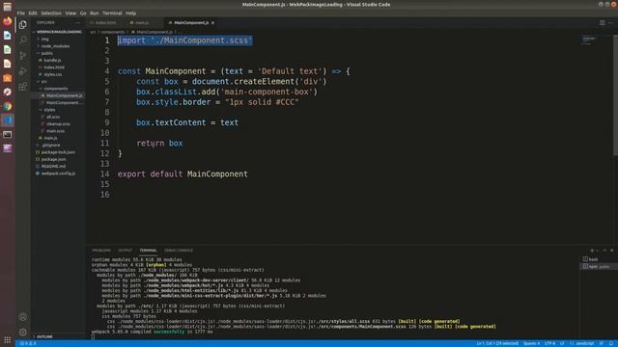The width and height of the screenshot is (618, 347).
Task: Switch to OUTPUT panel tab
Action: (125, 251)
